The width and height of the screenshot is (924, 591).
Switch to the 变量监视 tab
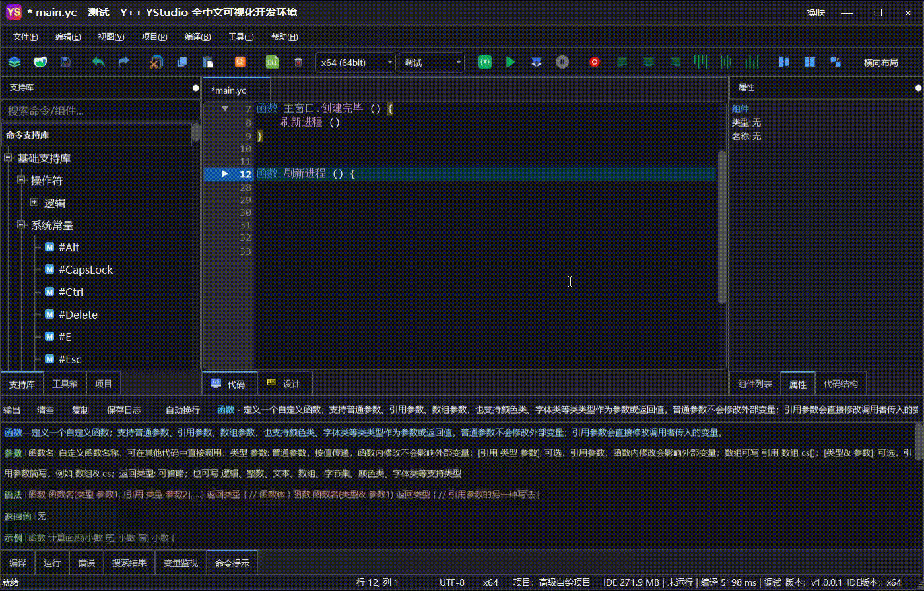pyautogui.click(x=181, y=563)
